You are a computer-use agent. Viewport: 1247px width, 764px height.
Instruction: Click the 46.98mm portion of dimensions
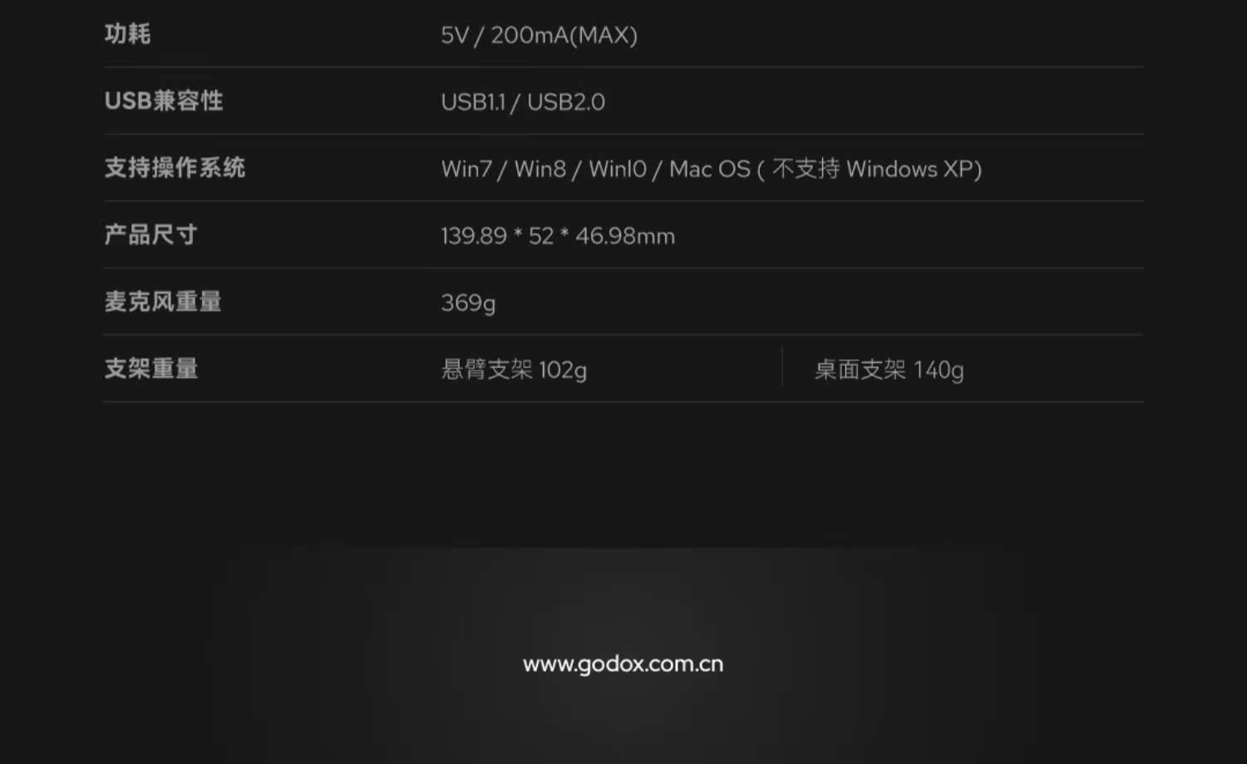pos(625,236)
